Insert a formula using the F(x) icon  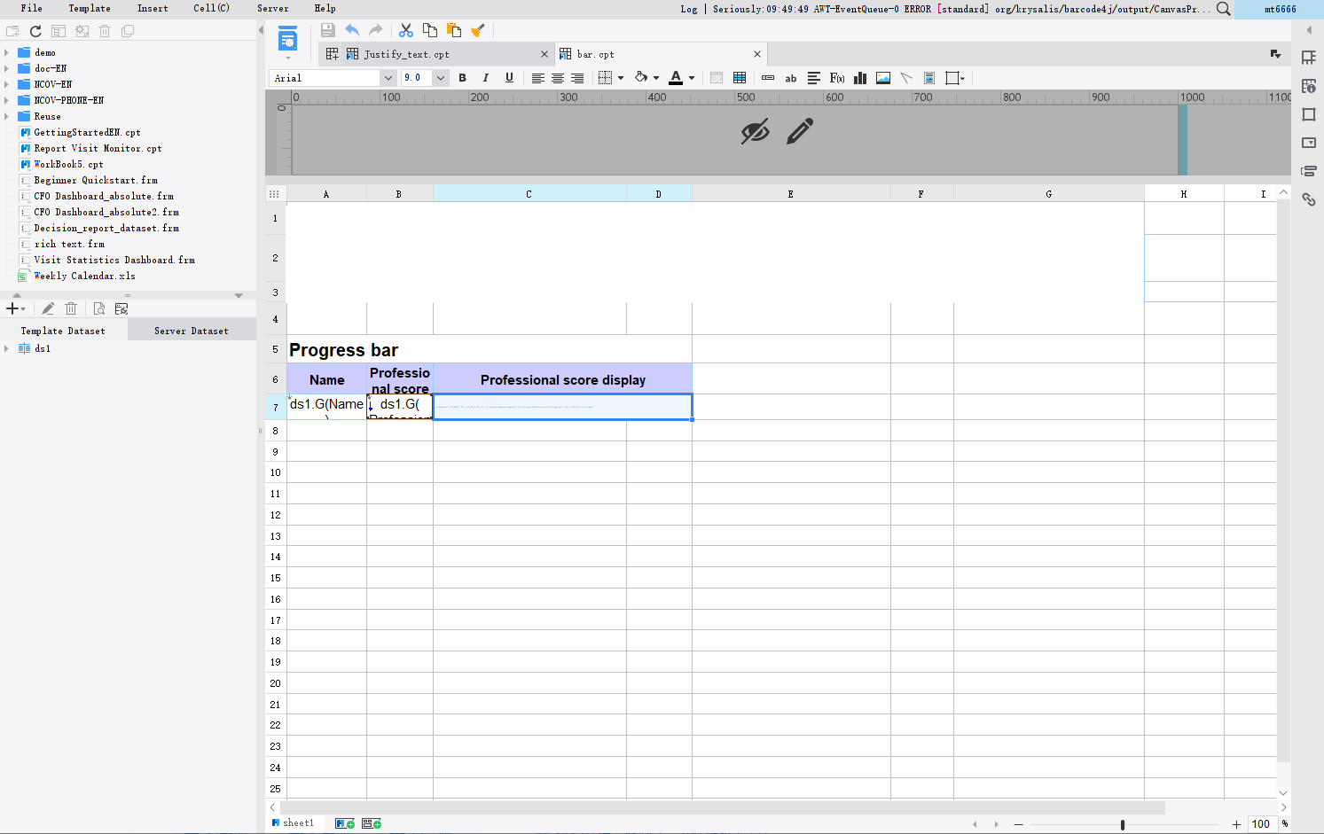(x=835, y=78)
